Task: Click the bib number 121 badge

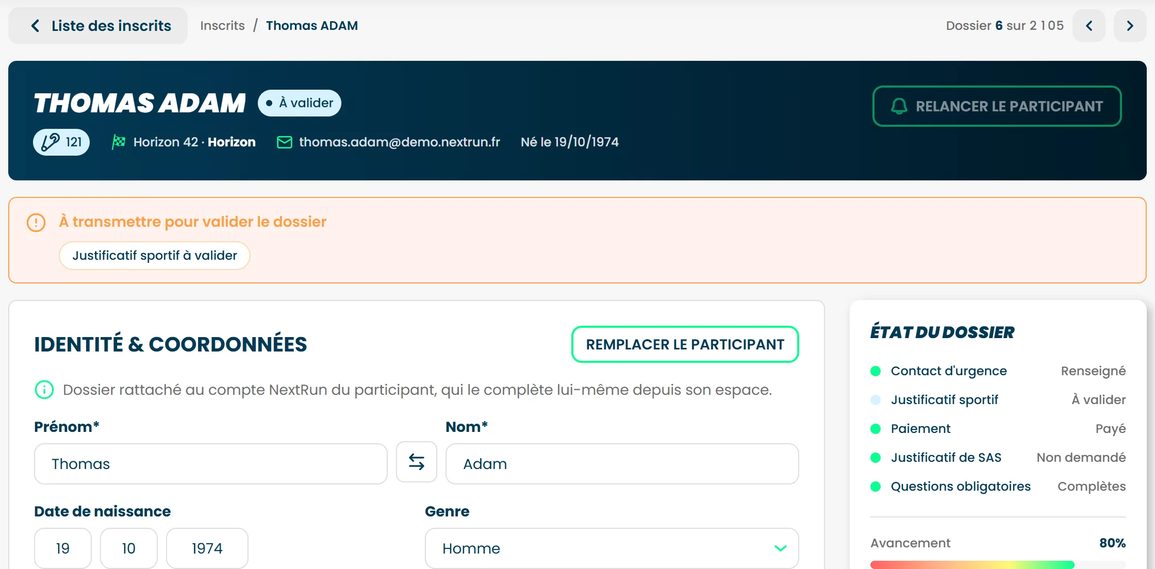Action: point(61,142)
